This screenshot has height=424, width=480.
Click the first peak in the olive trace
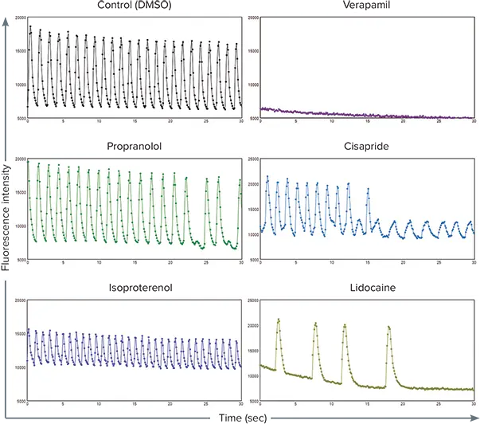pos(279,320)
